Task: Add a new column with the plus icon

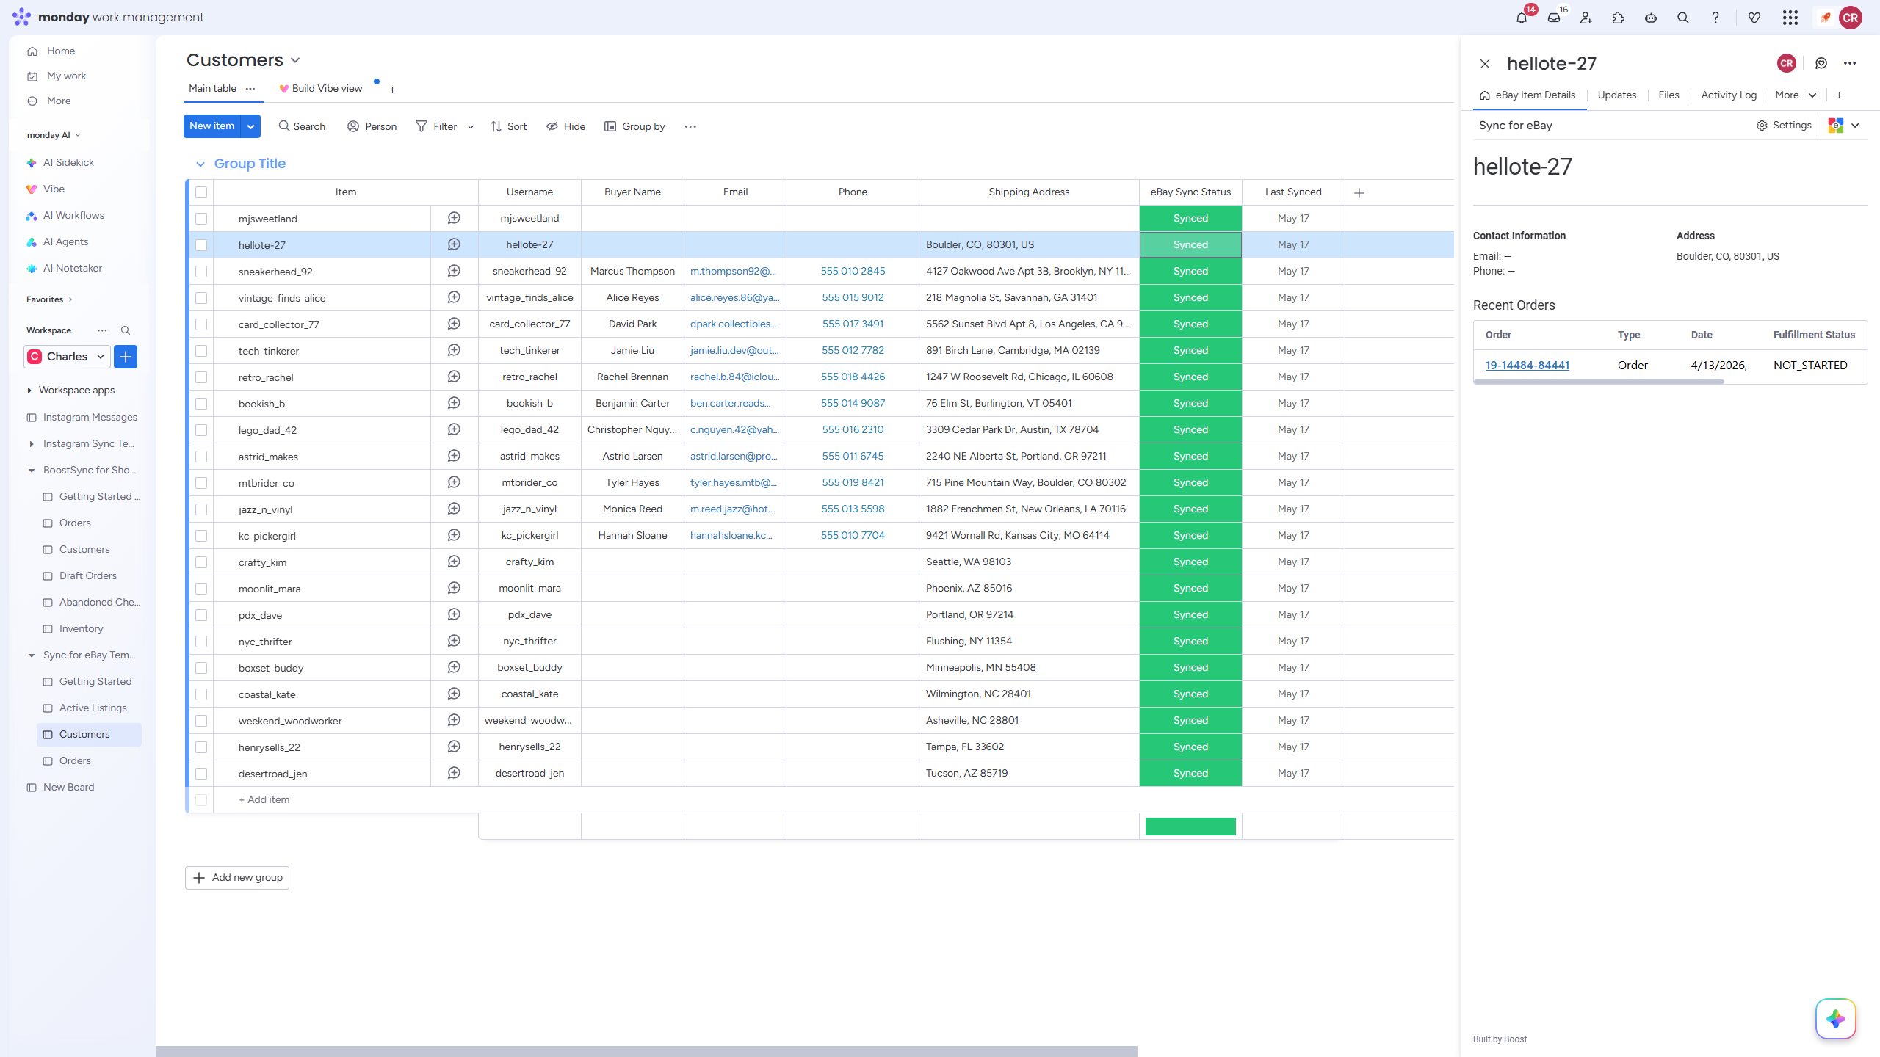Action: [1359, 192]
